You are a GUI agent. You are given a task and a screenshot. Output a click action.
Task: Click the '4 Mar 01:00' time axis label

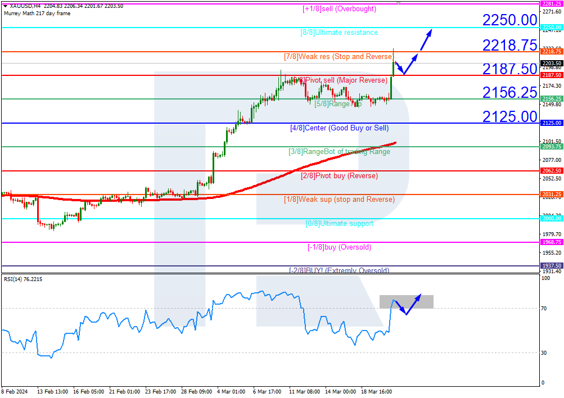tap(231, 391)
